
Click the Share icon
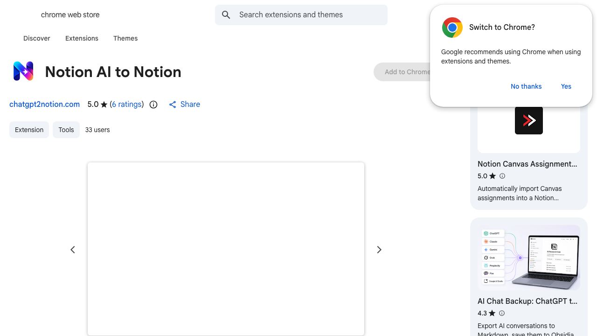click(173, 105)
